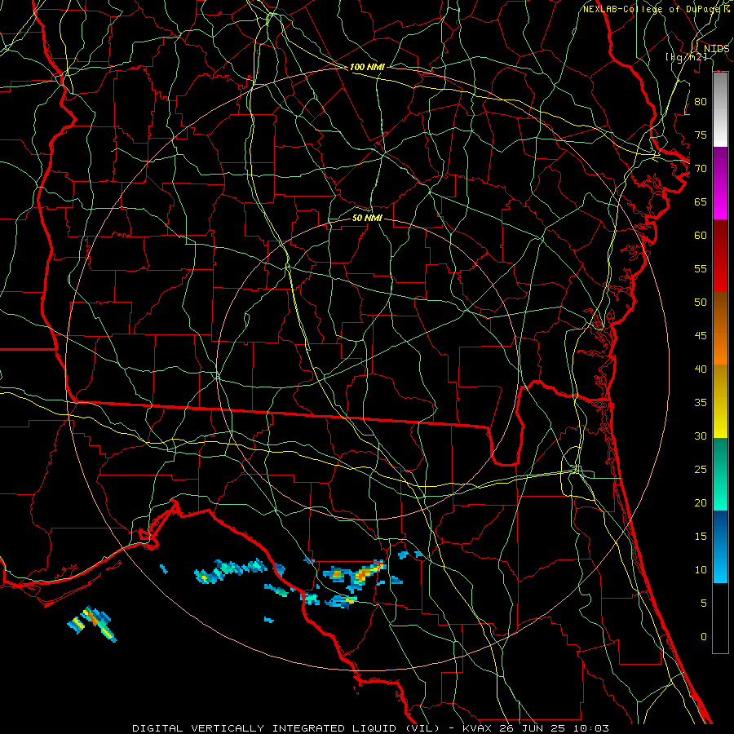
Task: Click the "26 JUN 25" date text
Action: coord(532,728)
